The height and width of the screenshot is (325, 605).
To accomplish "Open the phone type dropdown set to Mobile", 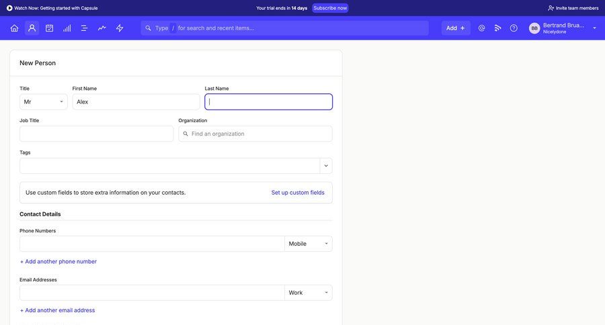I will [309, 244].
